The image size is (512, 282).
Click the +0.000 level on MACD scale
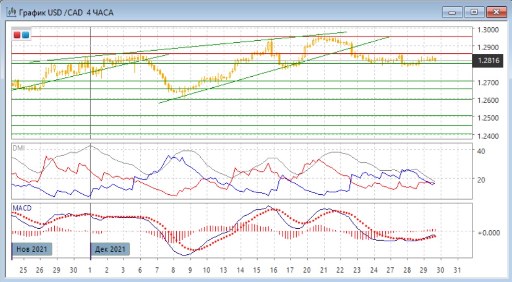[490, 232]
